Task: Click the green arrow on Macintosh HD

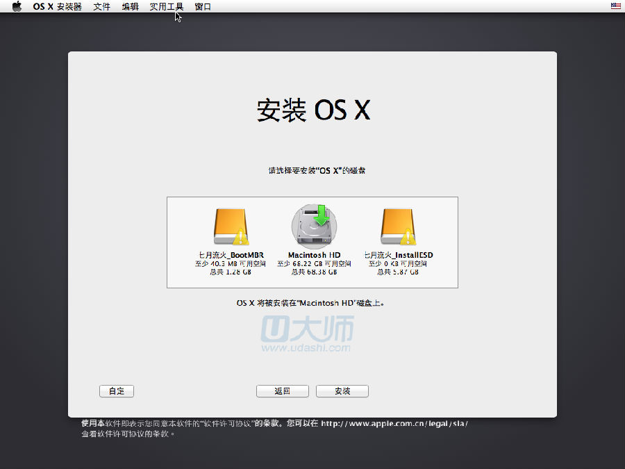Action: [322, 215]
